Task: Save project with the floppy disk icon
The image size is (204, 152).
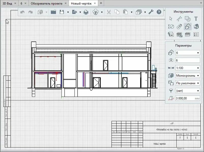Action: click(62, 12)
